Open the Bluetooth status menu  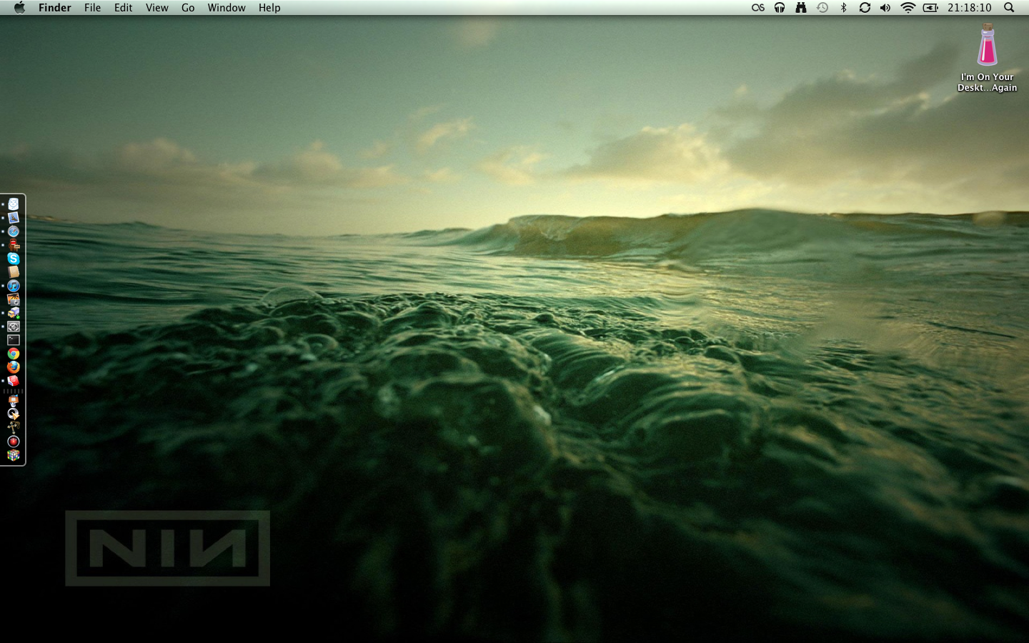click(x=843, y=8)
